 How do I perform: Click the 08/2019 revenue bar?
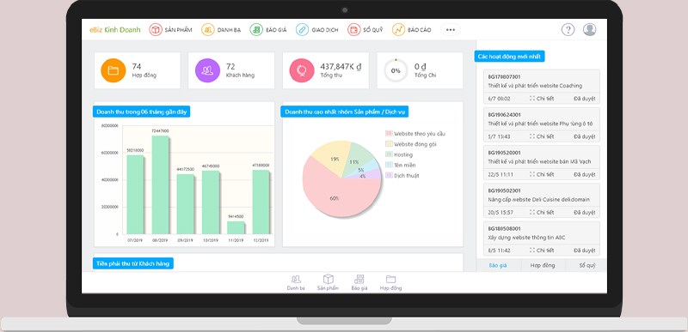[x=160, y=185]
